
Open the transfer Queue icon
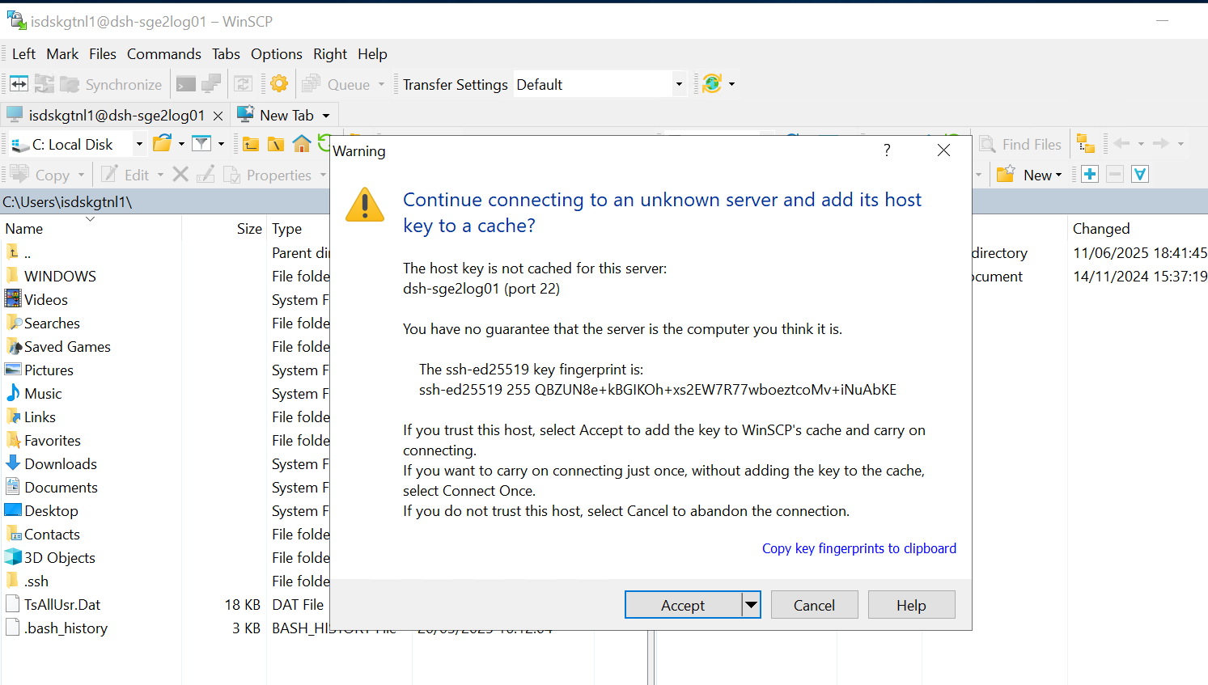point(311,83)
